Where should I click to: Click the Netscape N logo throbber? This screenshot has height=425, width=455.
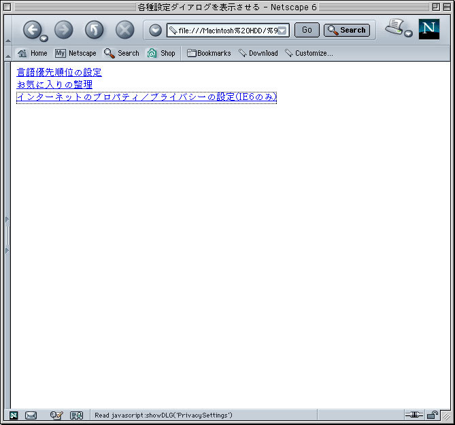pyautogui.click(x=429, y=29)
